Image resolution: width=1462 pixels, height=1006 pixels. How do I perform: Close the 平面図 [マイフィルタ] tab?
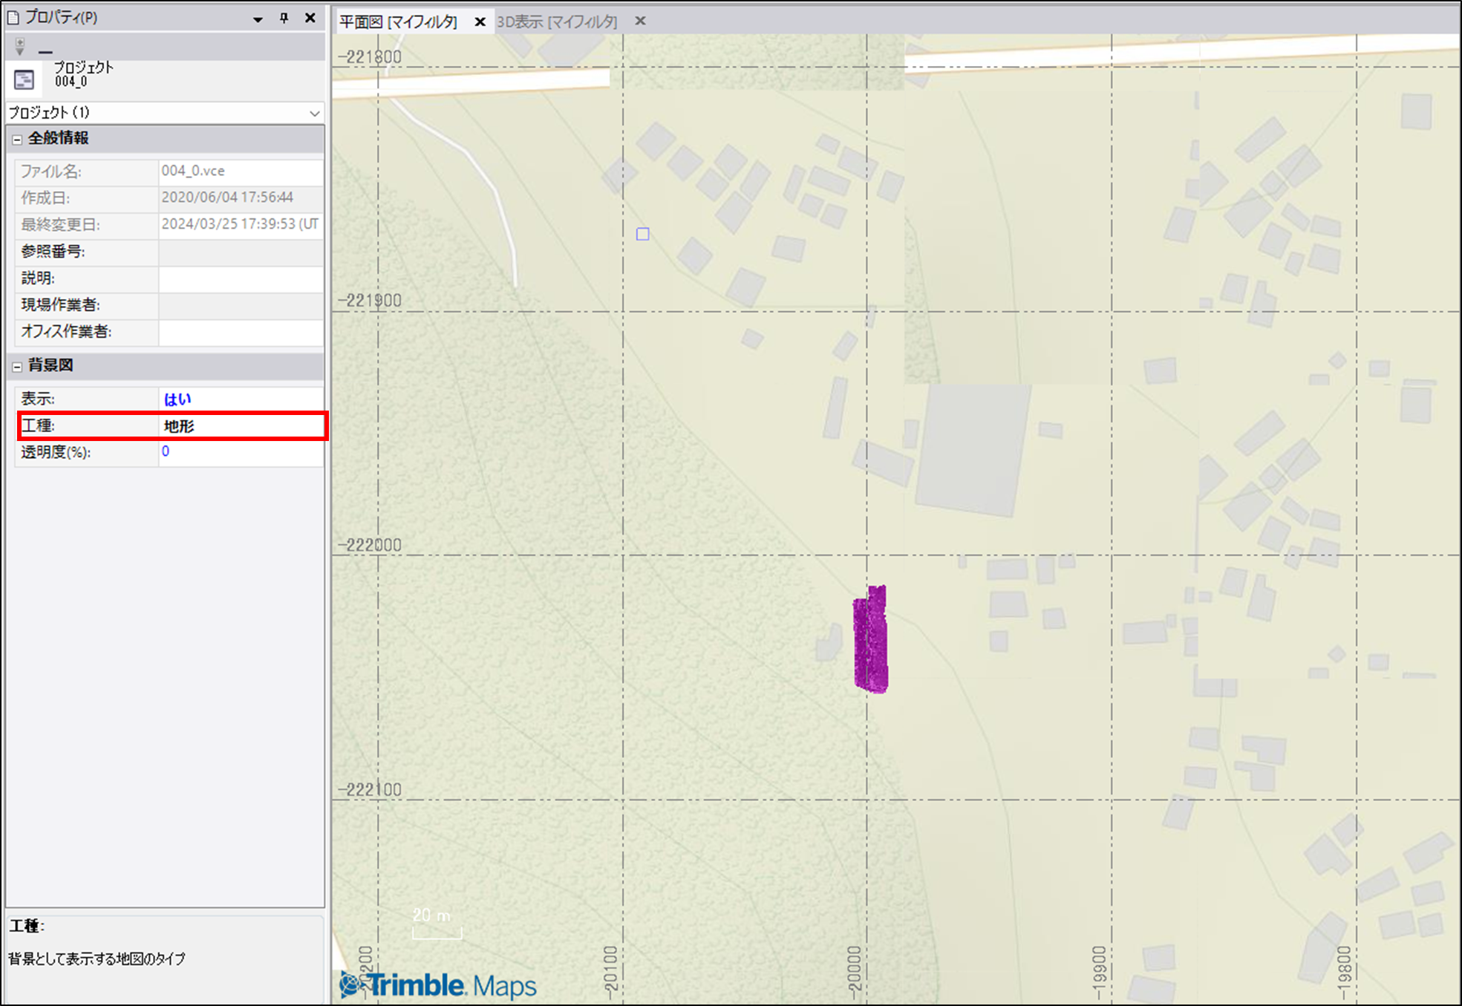pos(480,22)
